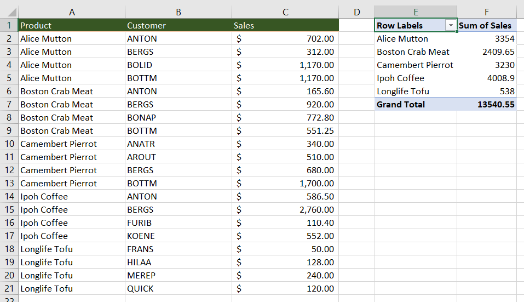Select the Sum of Sales pivot header

coord(486,25)
